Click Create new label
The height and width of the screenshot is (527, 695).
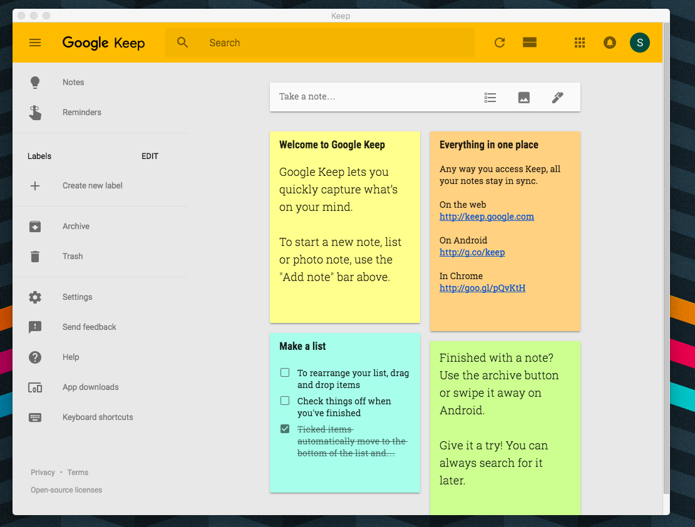coord(92,186)
